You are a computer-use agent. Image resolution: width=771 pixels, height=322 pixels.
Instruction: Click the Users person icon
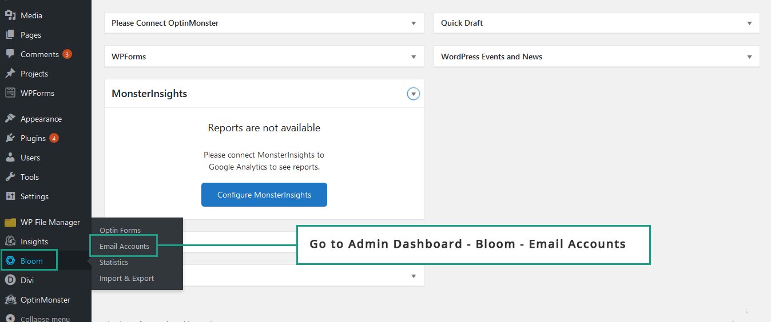(10, 158)
